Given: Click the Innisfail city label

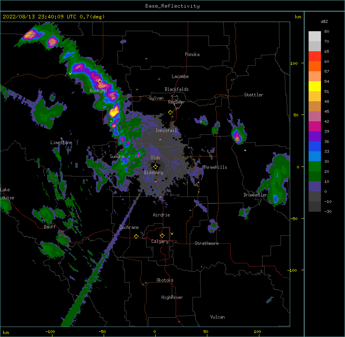Looking at the screenshot, I should pos(166,130).
